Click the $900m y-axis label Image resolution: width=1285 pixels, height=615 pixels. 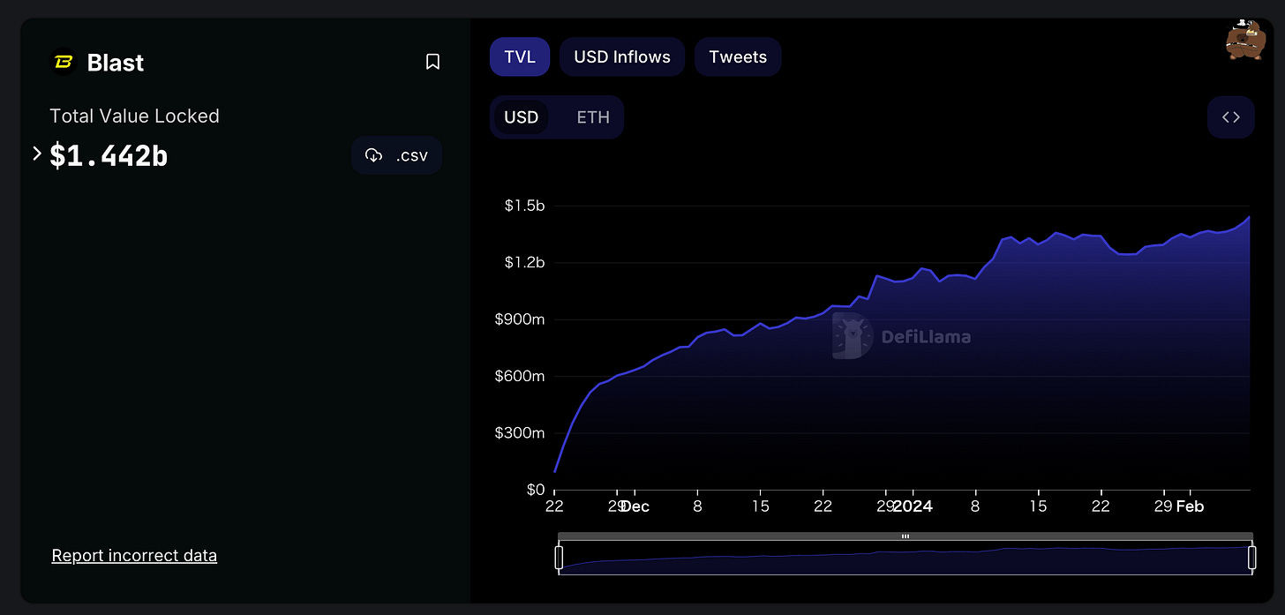pos(522,319)
